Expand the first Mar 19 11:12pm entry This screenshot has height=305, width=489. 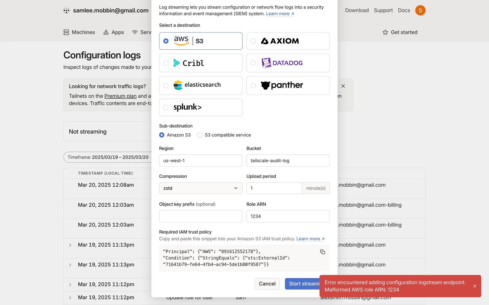(70, 285)
